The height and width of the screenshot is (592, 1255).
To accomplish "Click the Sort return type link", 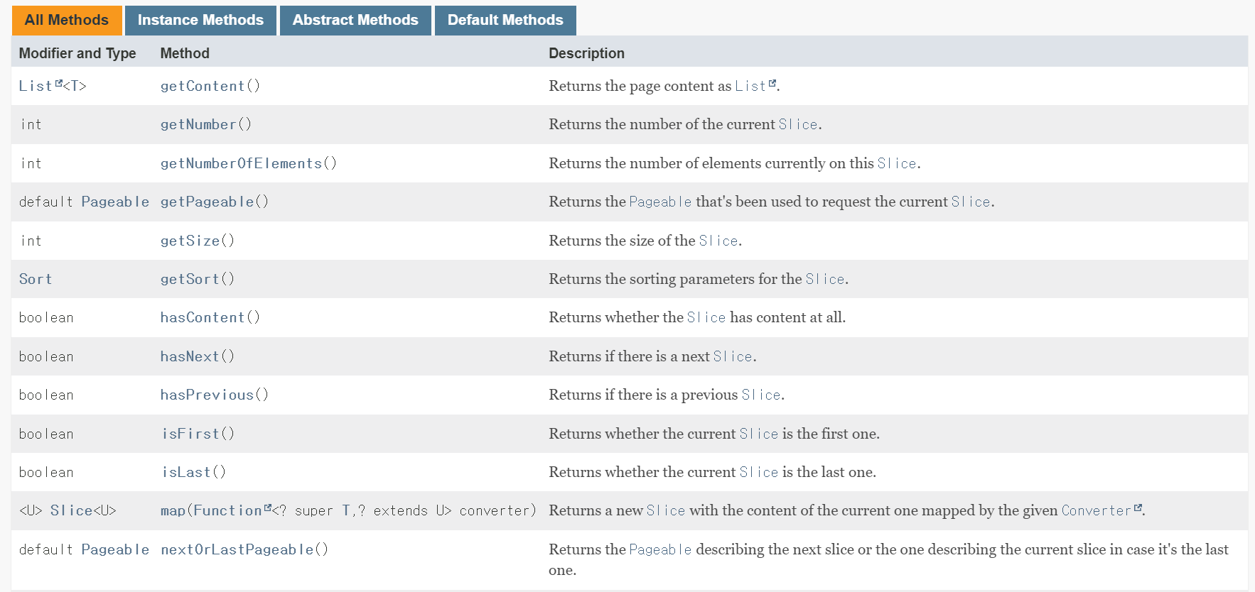I will (x=36, y=279).
